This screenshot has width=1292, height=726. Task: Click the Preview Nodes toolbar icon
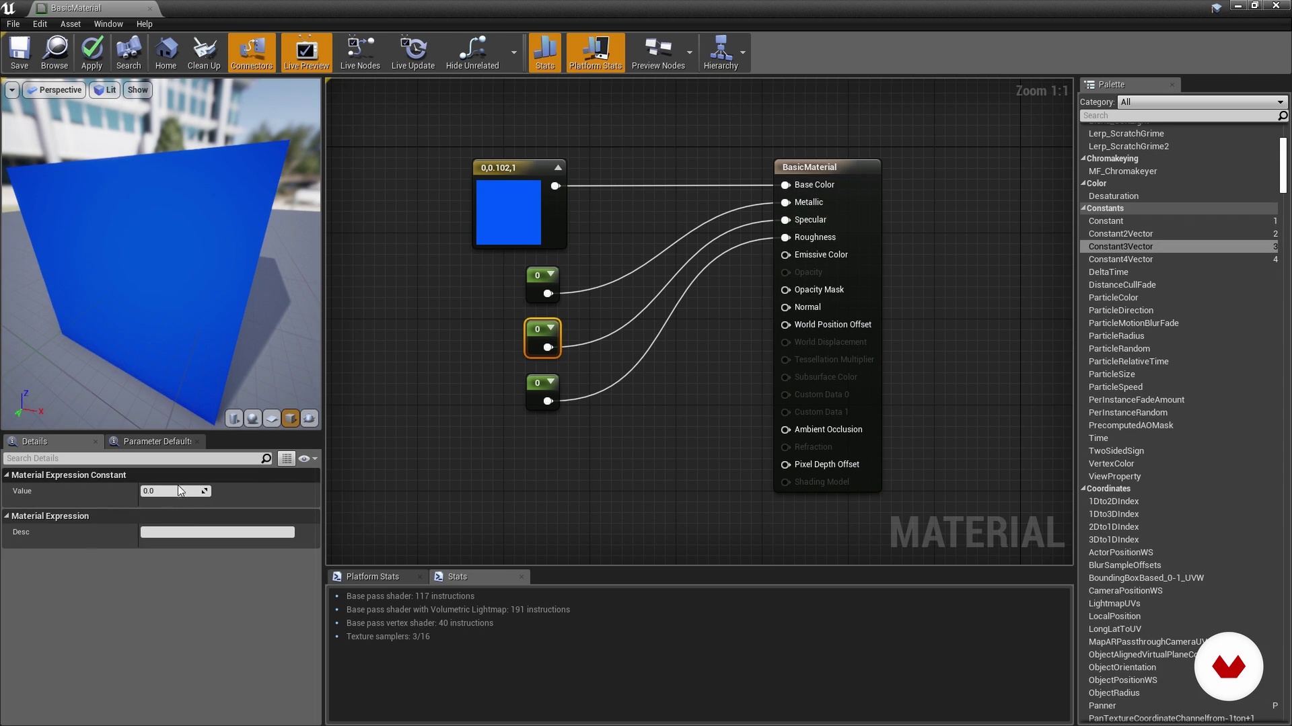click(657, 50)
